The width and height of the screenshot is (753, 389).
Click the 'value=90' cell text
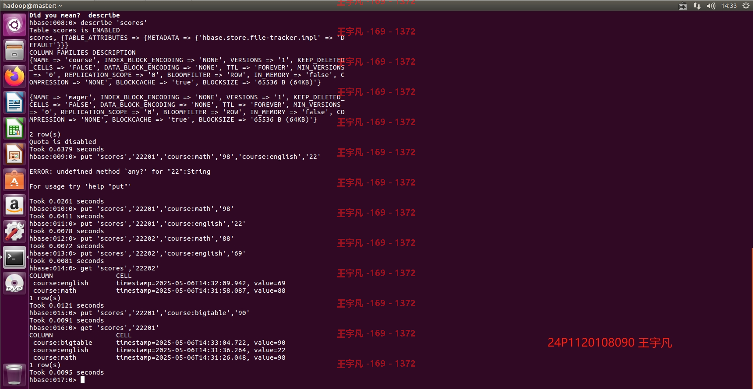tap(269, 343)
